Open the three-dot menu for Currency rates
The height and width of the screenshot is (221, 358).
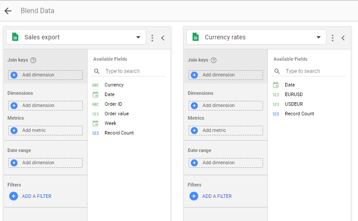click(x=333, y=38)
